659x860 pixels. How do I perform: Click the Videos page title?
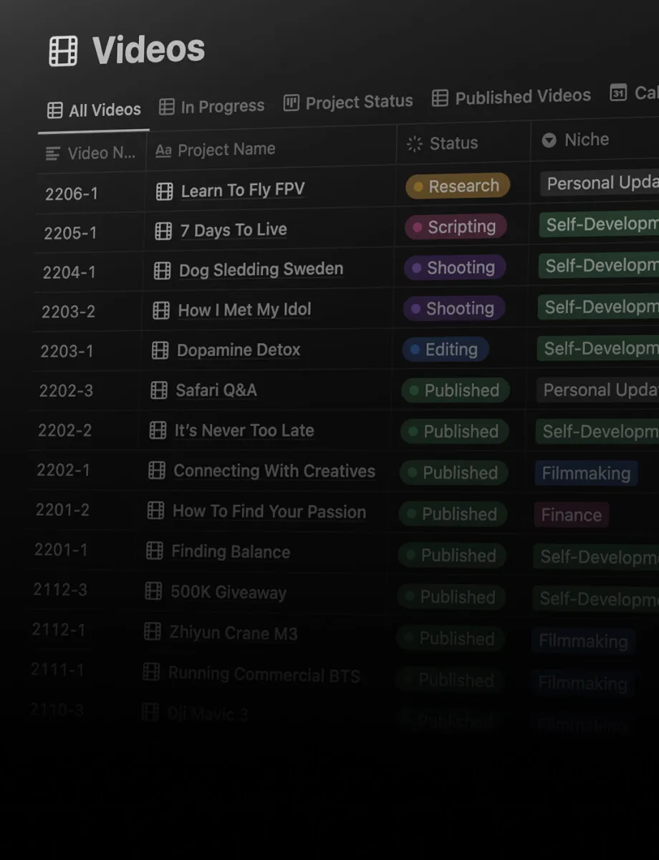point(149,50)
